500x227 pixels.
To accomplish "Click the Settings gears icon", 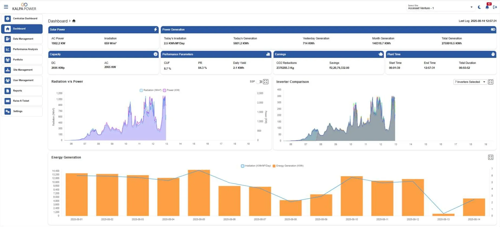I will pos(8,111).
